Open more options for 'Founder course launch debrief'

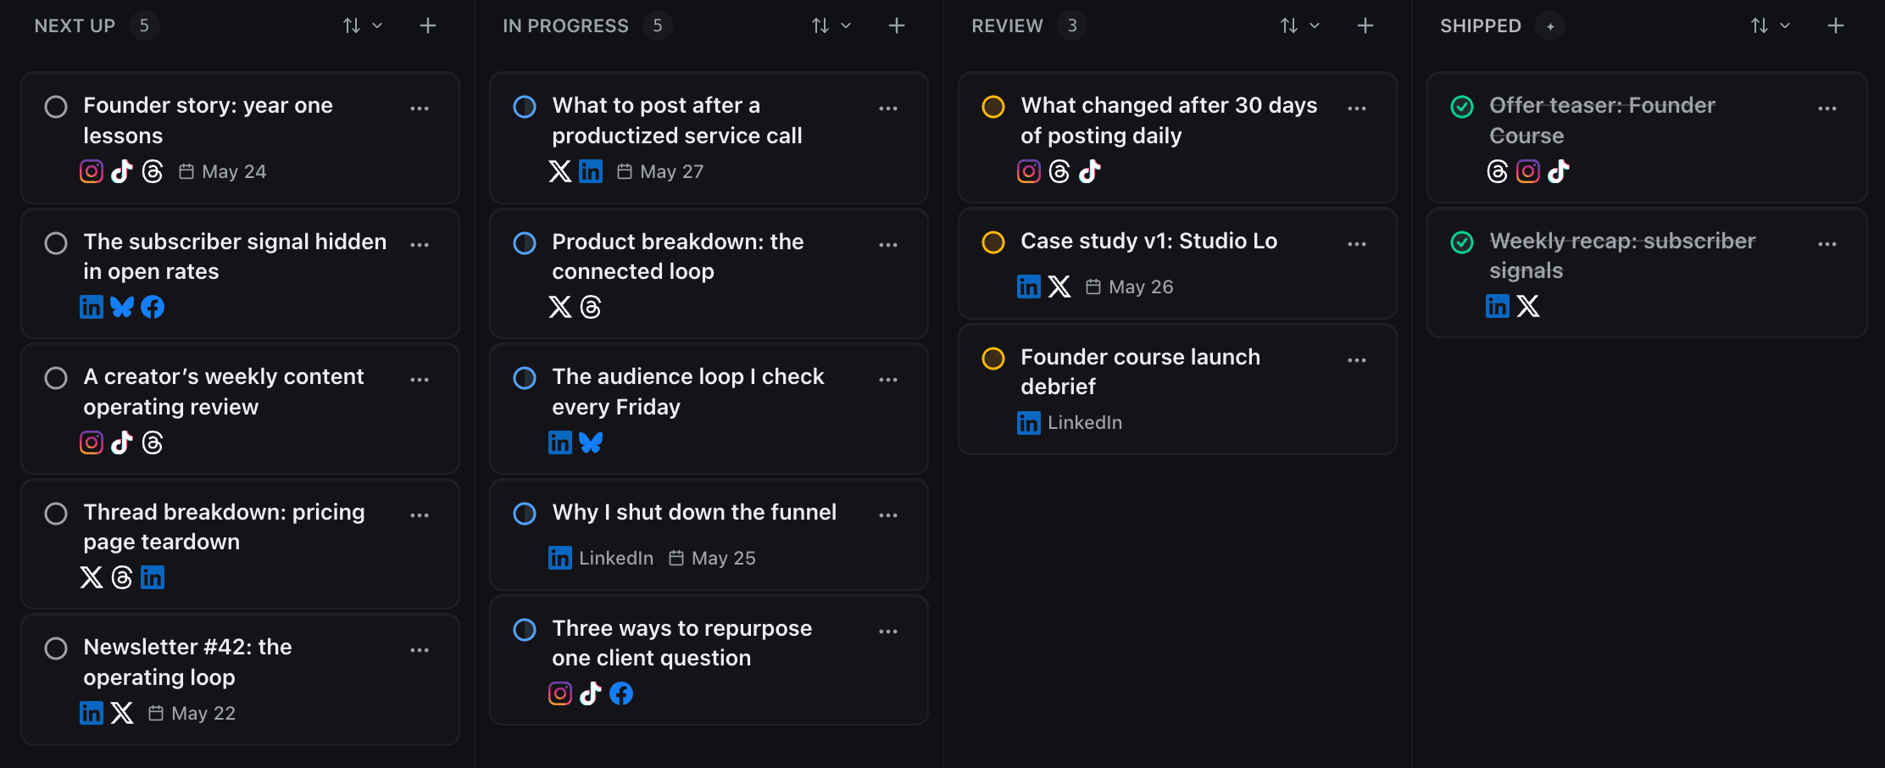[1357, 360]
